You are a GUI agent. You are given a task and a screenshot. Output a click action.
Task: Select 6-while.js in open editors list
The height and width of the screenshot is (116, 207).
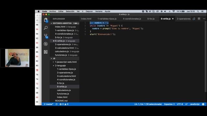pos(65,41)
